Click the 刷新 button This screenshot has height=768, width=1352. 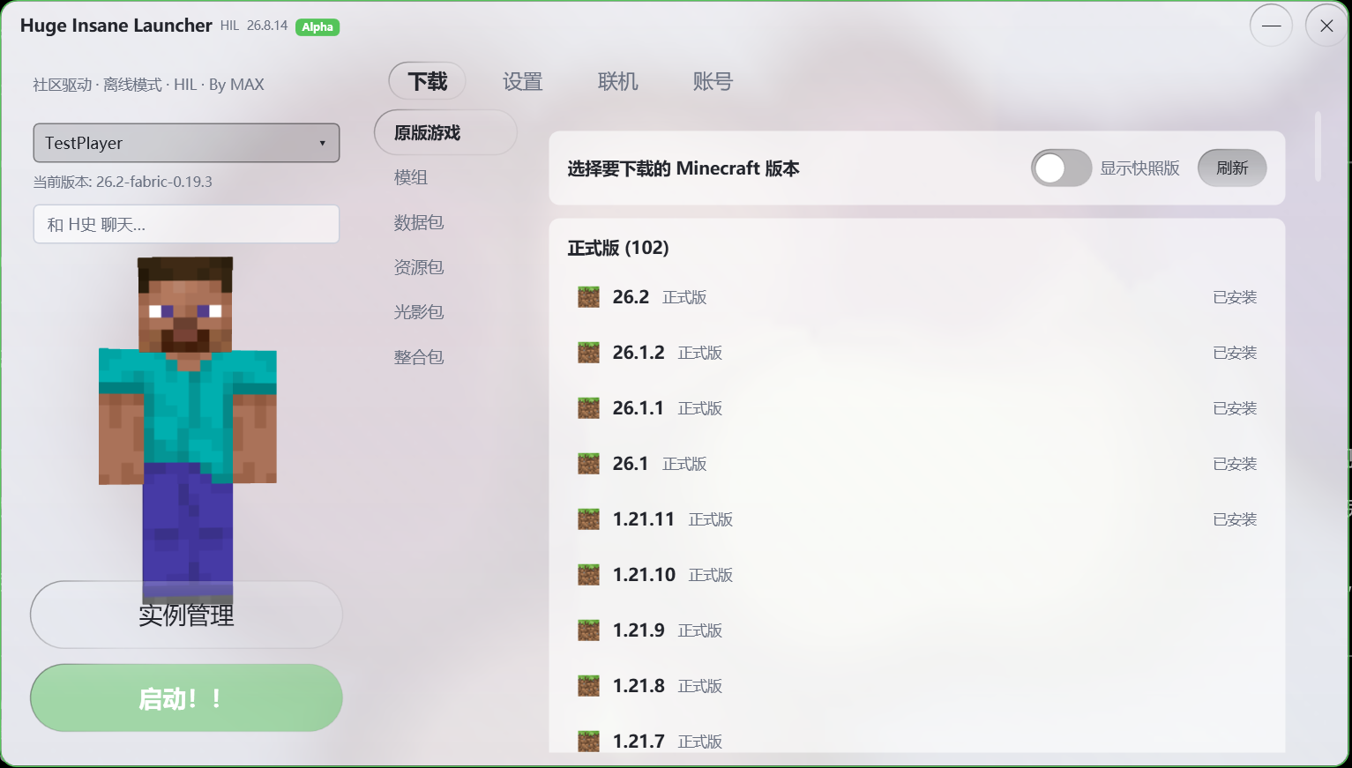1232,168
